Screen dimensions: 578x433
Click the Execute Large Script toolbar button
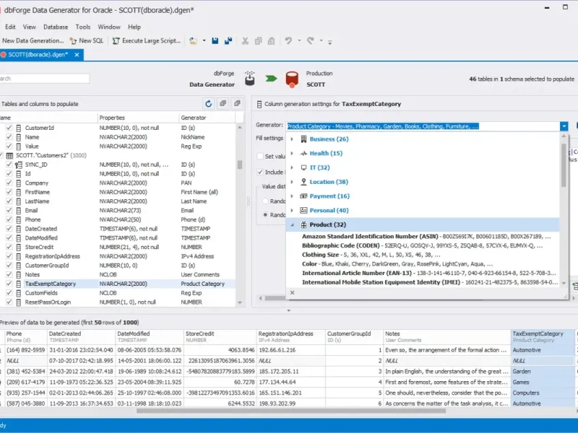point(147,41)
